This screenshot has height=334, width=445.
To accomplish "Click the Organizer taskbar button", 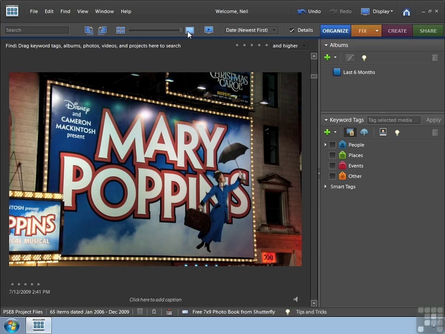I will pos(38,325).
